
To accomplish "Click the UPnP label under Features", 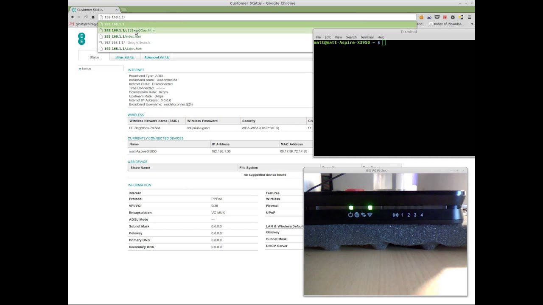I will [x=271, y=213].
